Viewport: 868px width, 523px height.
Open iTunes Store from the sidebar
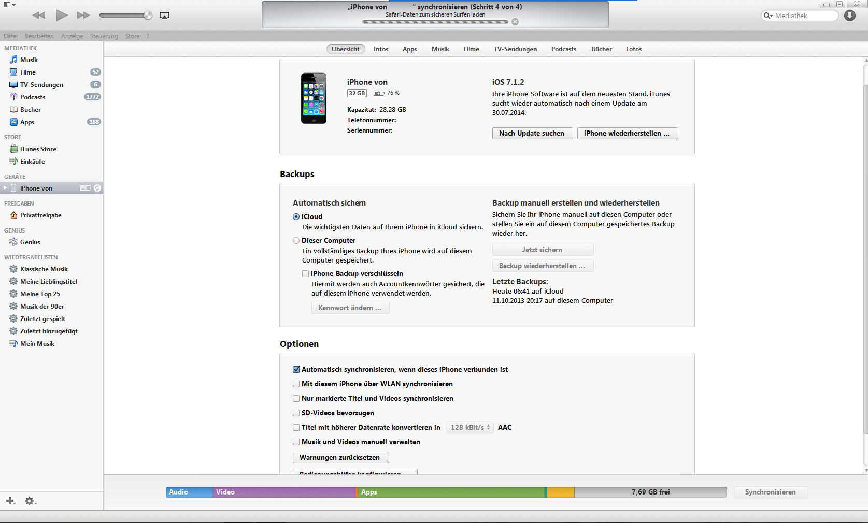tap(52, 149)
